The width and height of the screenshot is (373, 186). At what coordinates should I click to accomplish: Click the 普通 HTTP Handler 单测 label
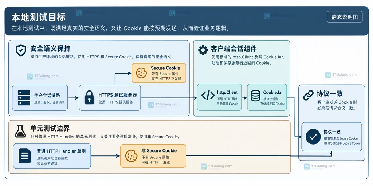pos(61,151)
